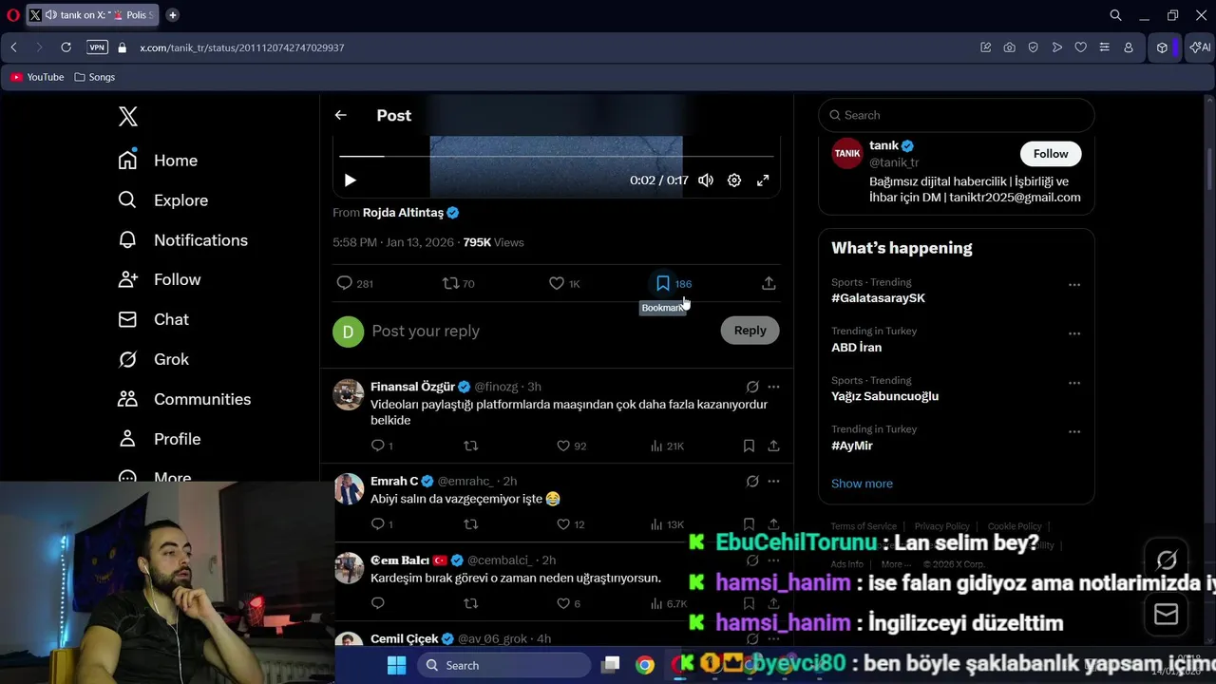This screenshot has height=684, width=1216.
Task: Toggle the VPN badge
Action: (97, 47)
